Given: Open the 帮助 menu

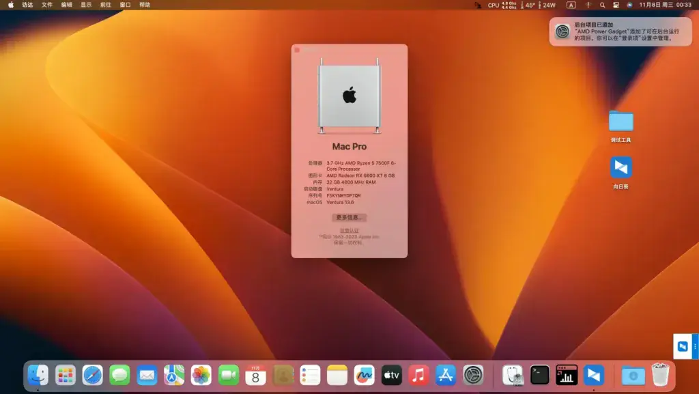Looking at the screenshot, I should 145,5.
